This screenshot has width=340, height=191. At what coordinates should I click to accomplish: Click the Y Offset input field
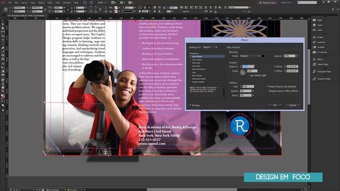pyautogui.click(x=292, y=71)
